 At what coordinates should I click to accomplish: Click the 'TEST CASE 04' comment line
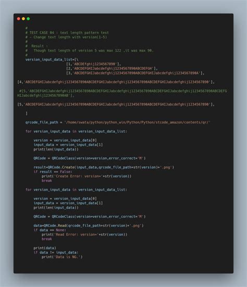click(67, 33)
